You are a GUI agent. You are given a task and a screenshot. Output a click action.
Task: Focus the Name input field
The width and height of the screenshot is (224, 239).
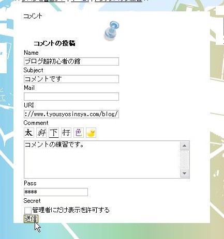tap(71, 61)
